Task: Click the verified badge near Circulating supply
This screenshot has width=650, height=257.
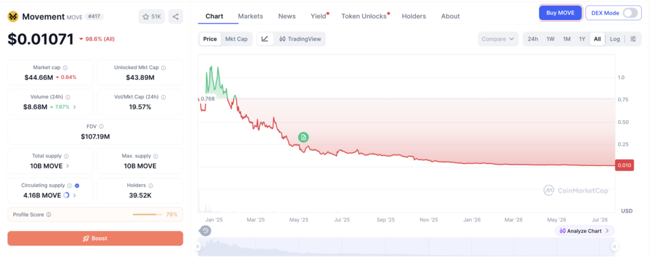Action: (x=77, y=186)
